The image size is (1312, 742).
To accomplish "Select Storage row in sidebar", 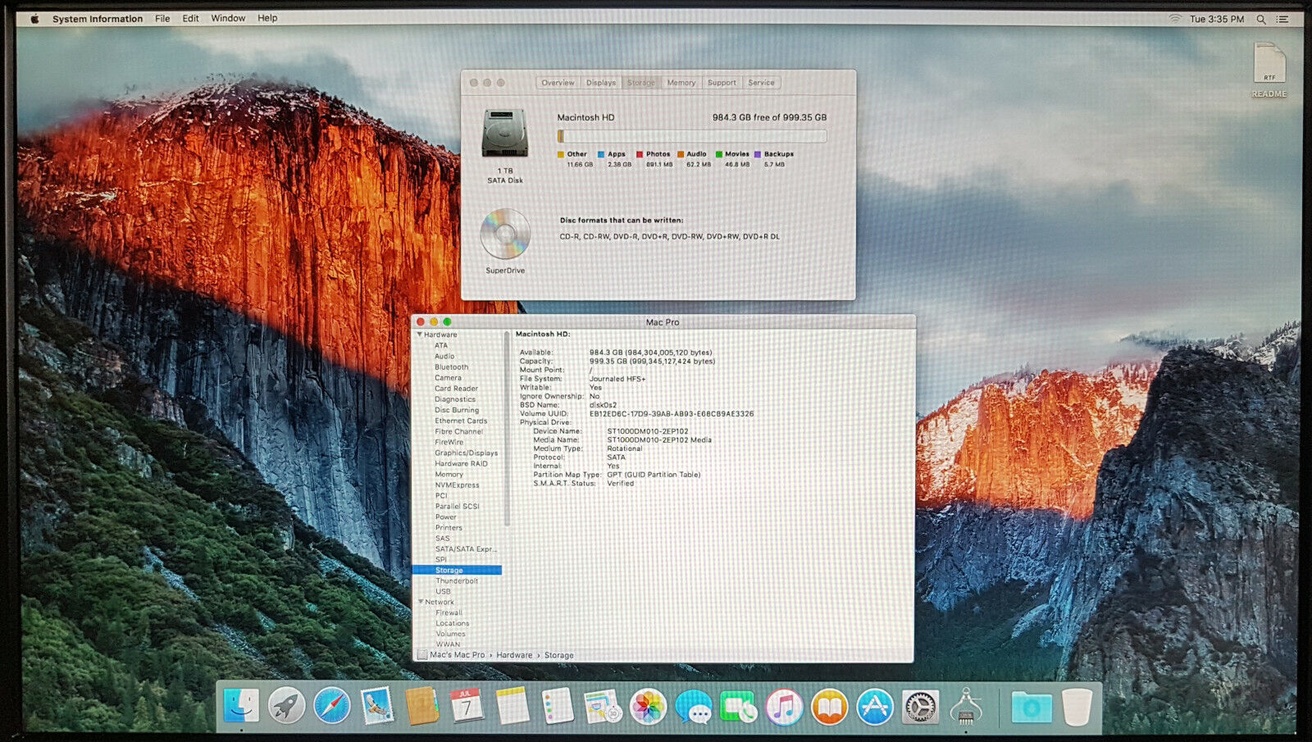I will coord(457,570).
